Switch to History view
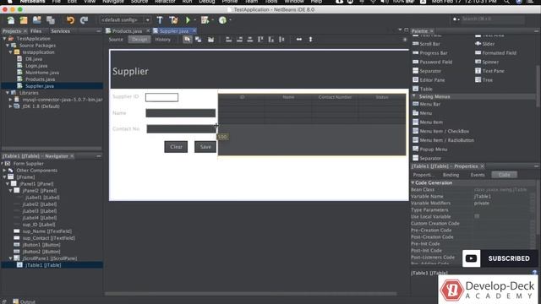541x304 pixels. (x=163, y=40)
